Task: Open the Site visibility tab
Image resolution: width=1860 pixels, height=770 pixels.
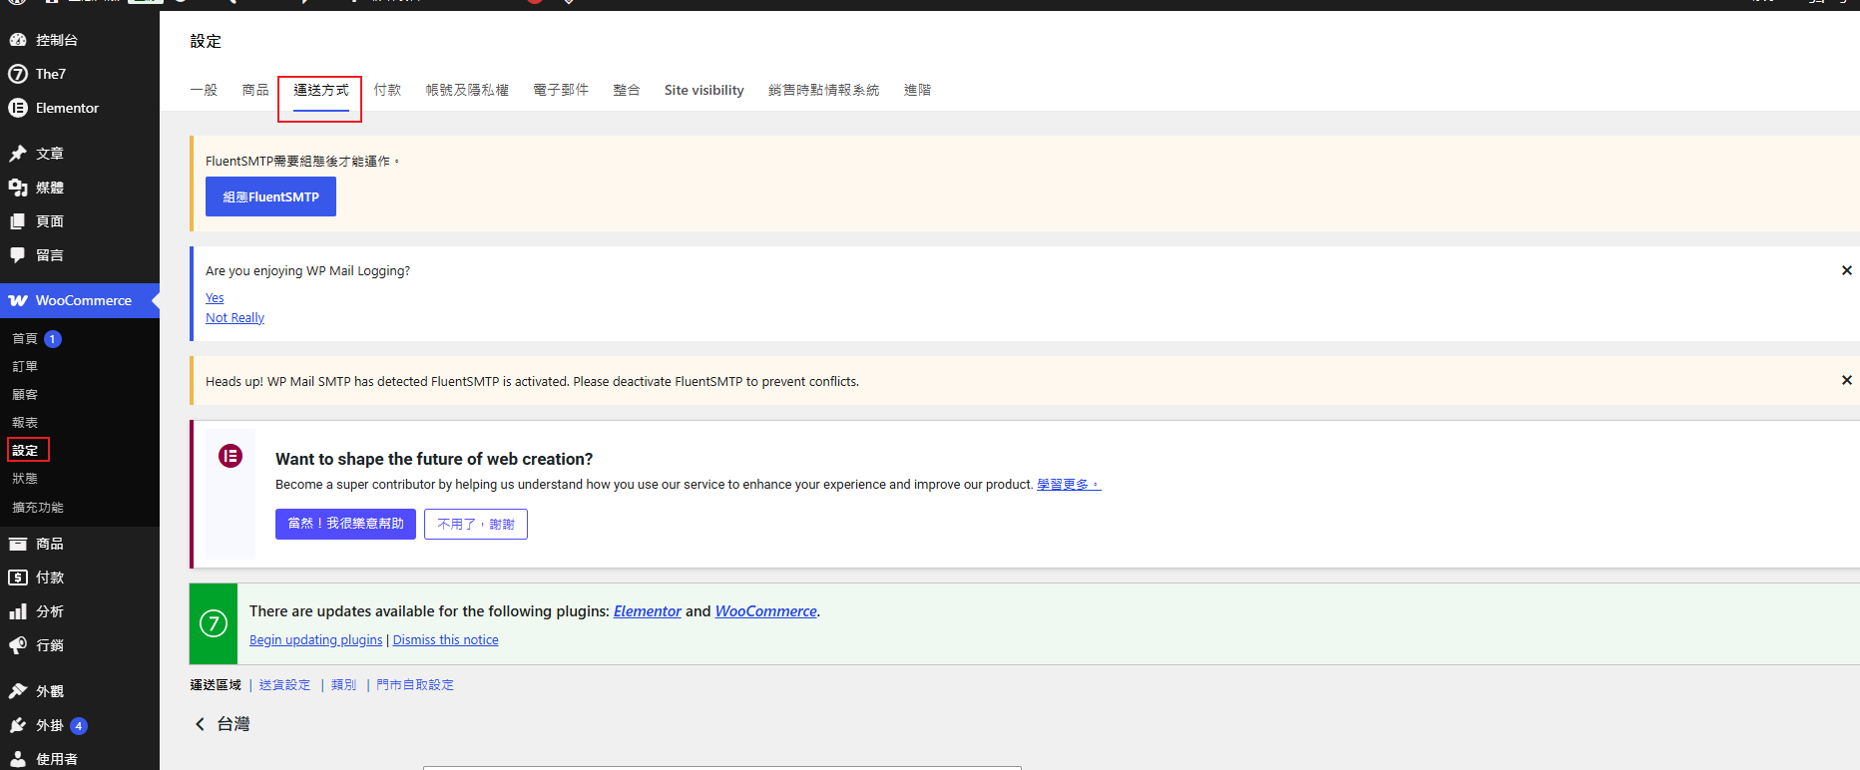Action: coord(704,90)
